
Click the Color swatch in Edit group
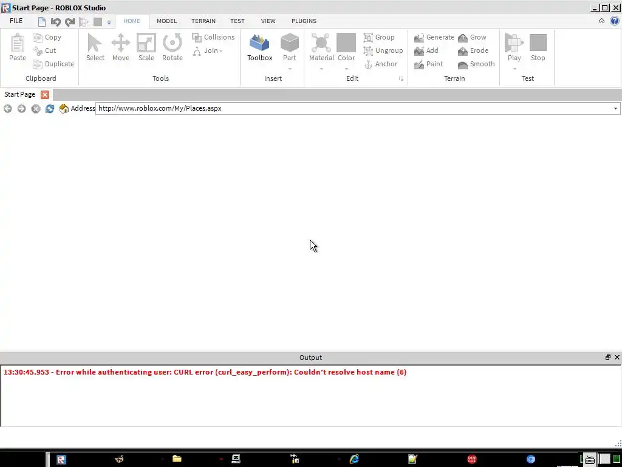pyautogui.click(x=346, y=43)
